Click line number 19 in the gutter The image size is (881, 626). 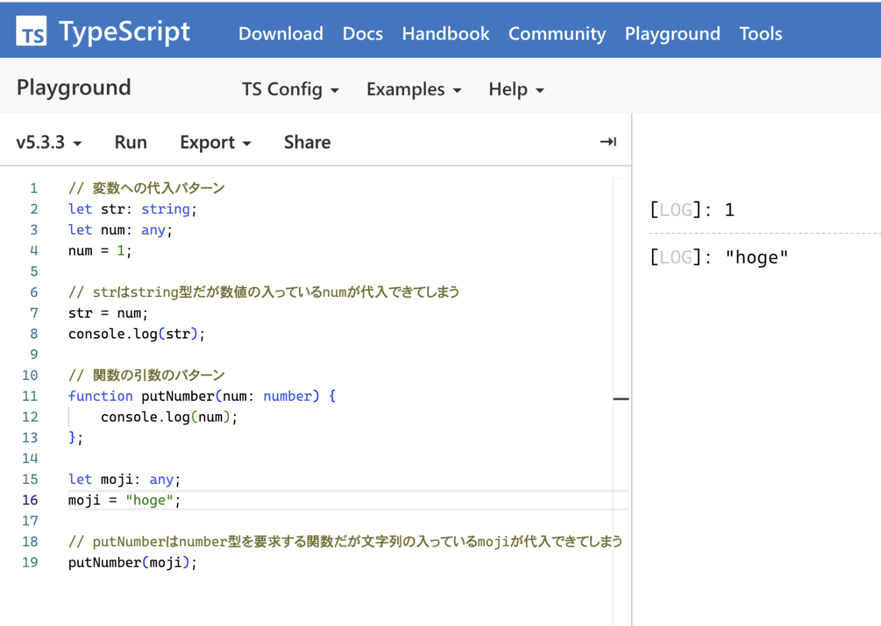[30, 562]
